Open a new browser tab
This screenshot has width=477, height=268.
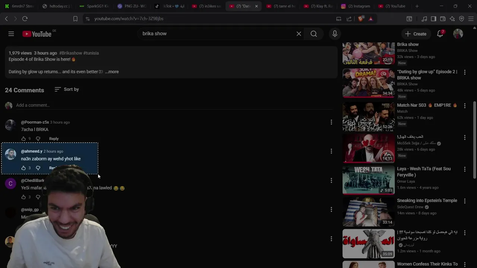point(417,6)
